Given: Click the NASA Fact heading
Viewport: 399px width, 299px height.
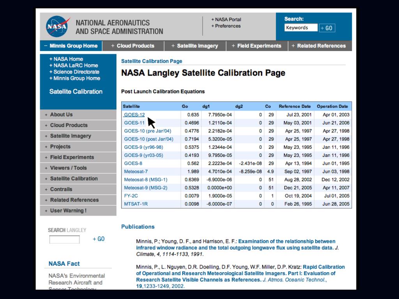Looking at the screenshot, I should click(x=64, y=264).
